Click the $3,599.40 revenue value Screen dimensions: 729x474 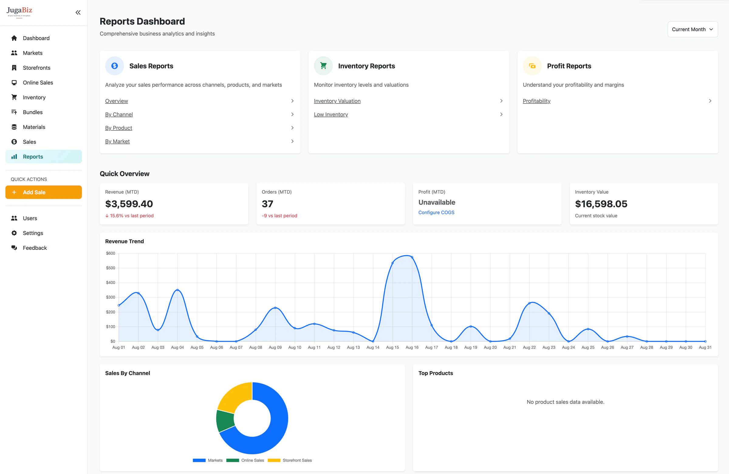tap(129, 204)
